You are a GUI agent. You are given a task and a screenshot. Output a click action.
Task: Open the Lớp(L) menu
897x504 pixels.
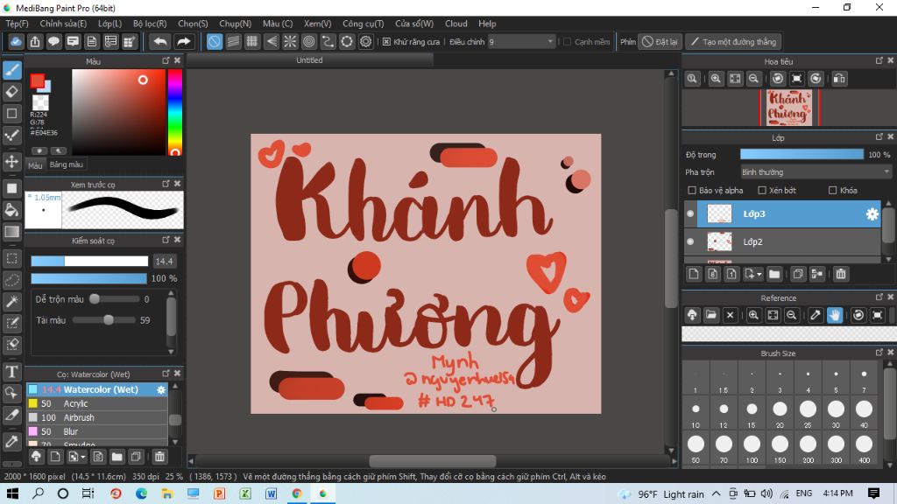point(109,24)
